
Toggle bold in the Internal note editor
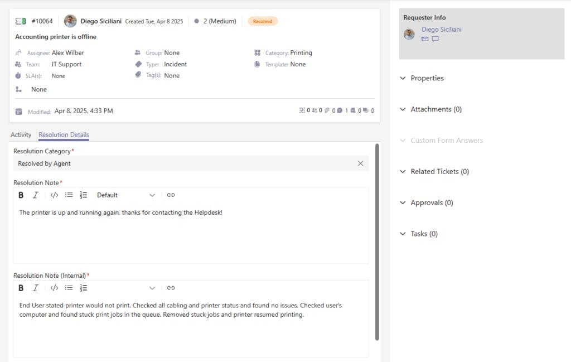coord(21,288)
